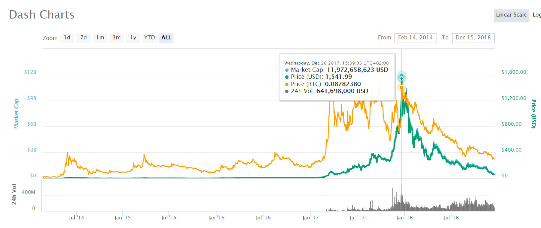Click the Jul '16 date label
Screen dimensions: 541x228
[263, 218]
